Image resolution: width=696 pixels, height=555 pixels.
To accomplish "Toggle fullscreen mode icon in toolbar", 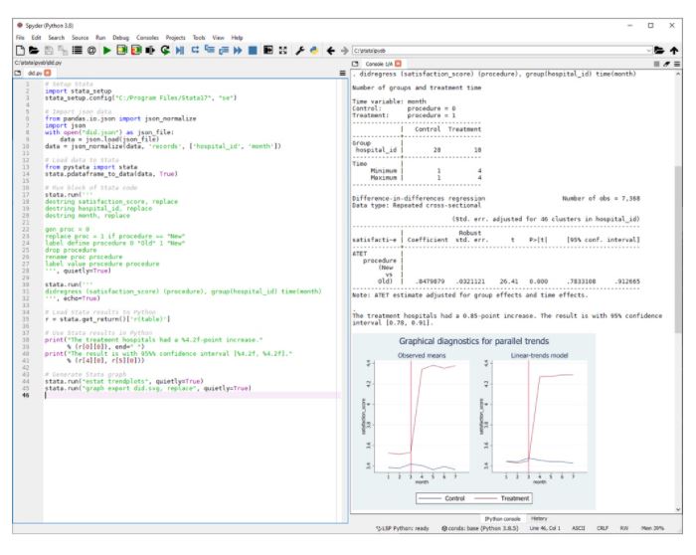I will (282, 50).
